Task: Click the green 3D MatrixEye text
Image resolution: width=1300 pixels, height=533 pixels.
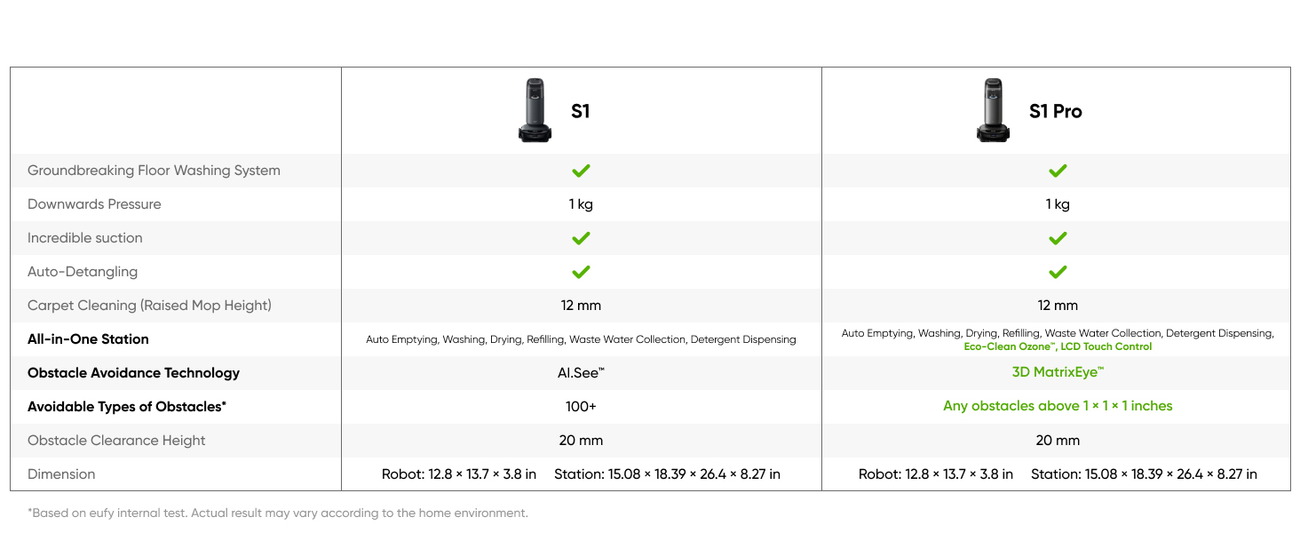Action: [1057, 372]
